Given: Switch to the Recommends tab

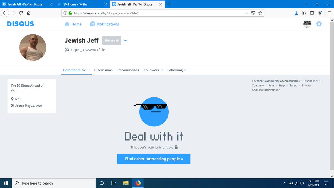Looking at the screenshot, I should click(128, 70).
